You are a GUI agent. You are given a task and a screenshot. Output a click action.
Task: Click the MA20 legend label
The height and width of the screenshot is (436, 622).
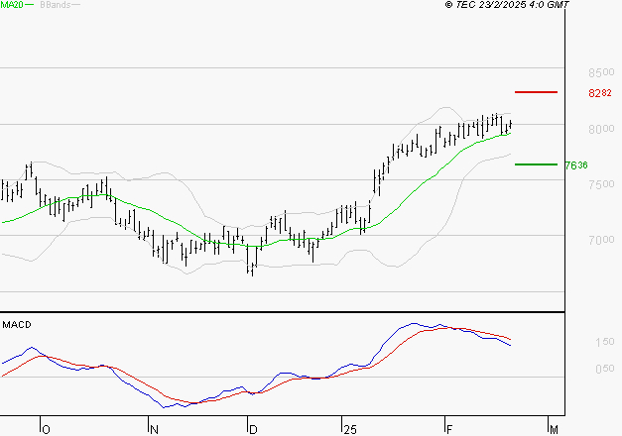coord(10,5)
